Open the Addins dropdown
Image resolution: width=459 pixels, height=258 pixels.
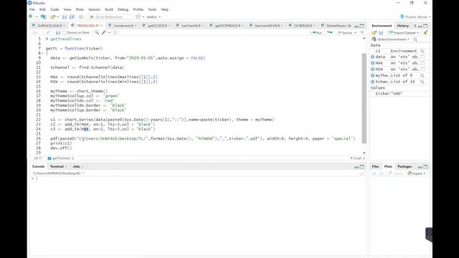(153, 17)
